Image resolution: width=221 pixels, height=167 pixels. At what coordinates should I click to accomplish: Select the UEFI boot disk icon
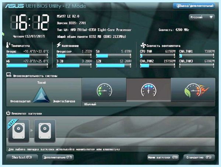click(19, 131)
